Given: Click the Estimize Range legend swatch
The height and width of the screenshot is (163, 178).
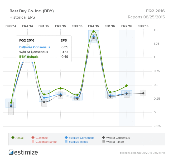Looking at the screenshot, I should (x=66, y=141).
